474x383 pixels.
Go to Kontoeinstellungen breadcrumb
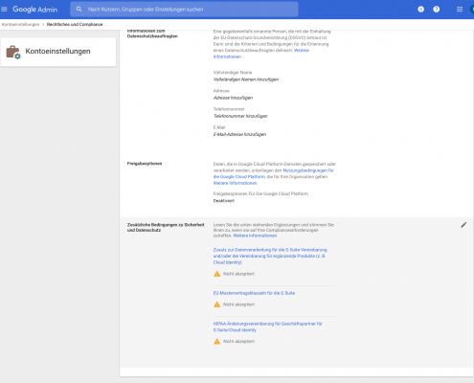(x=20, y=24)
